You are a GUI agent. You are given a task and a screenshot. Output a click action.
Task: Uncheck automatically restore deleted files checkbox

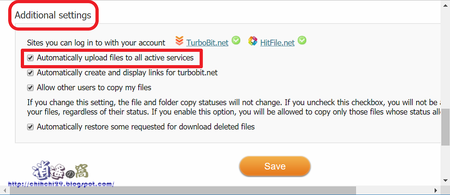tap(30, 127)
